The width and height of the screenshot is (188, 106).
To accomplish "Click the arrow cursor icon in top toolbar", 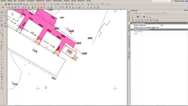I will click(x=82, y=4).
